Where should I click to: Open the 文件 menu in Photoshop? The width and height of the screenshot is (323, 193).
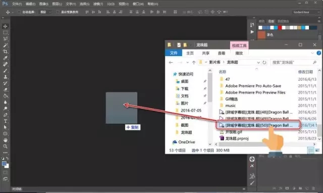(x=17, y=4)
